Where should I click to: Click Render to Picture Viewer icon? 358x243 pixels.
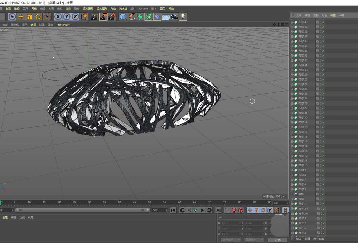point(103,17)
